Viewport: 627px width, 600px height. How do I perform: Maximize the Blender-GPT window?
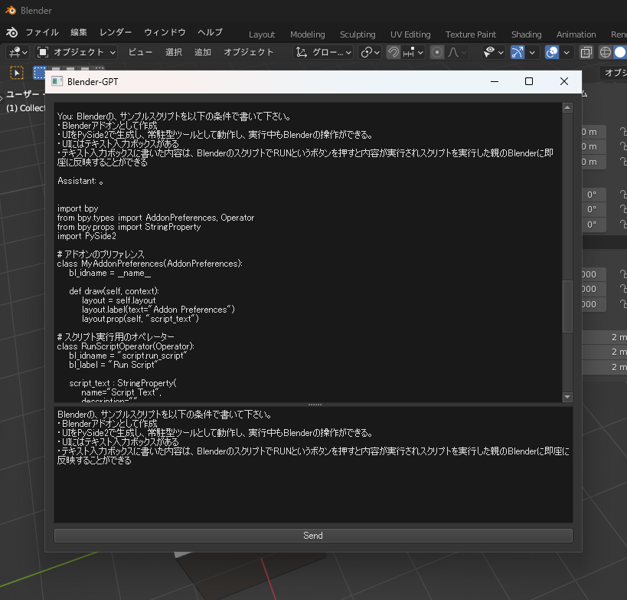529,82
